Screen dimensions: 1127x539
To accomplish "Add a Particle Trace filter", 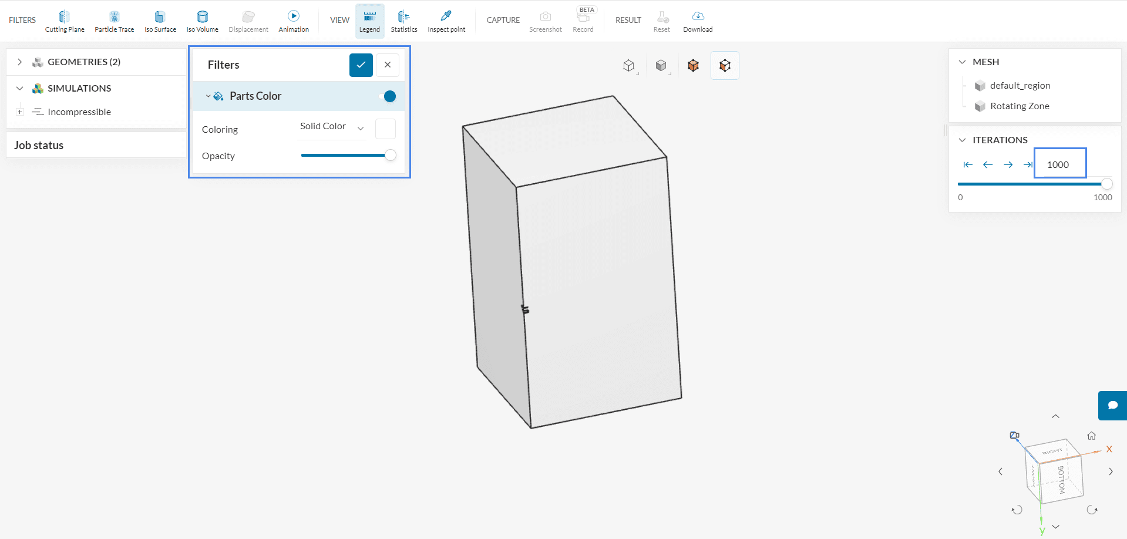I will [114, 21].
